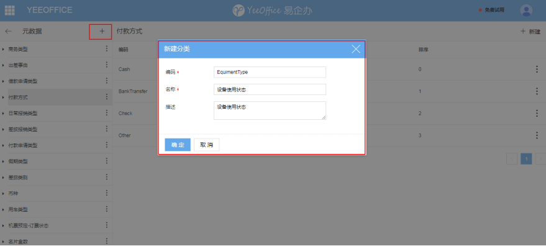Expand the 币种 tree node

click(x=3, y=194)
